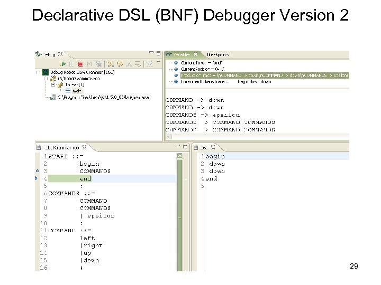
Task: Maximize the robotGrammar.rob editor pane
Action: point(185,146)
